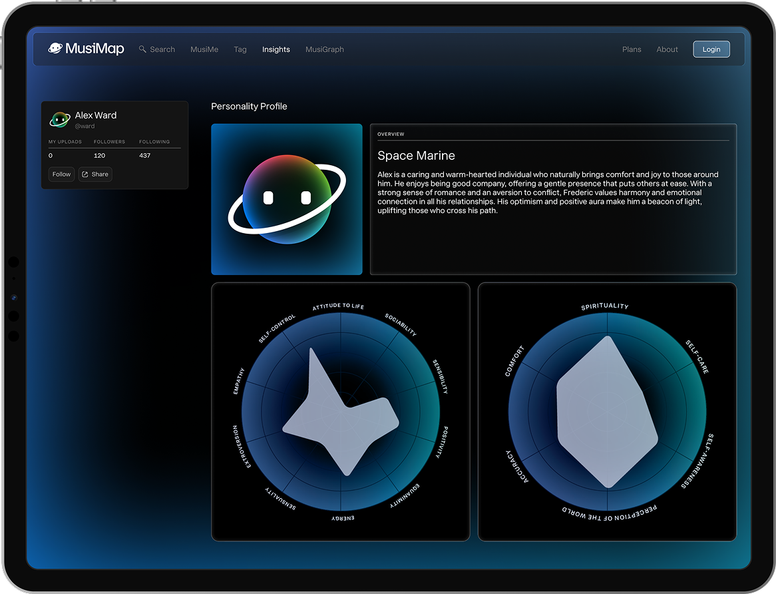This screenshot has width=776, height=594.
Task: Follow Alex Ward's profile
Action: click(x=61, y=174)
